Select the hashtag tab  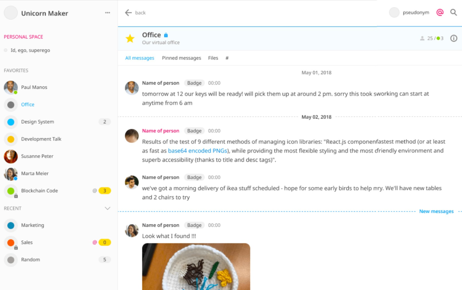point(227,58)
